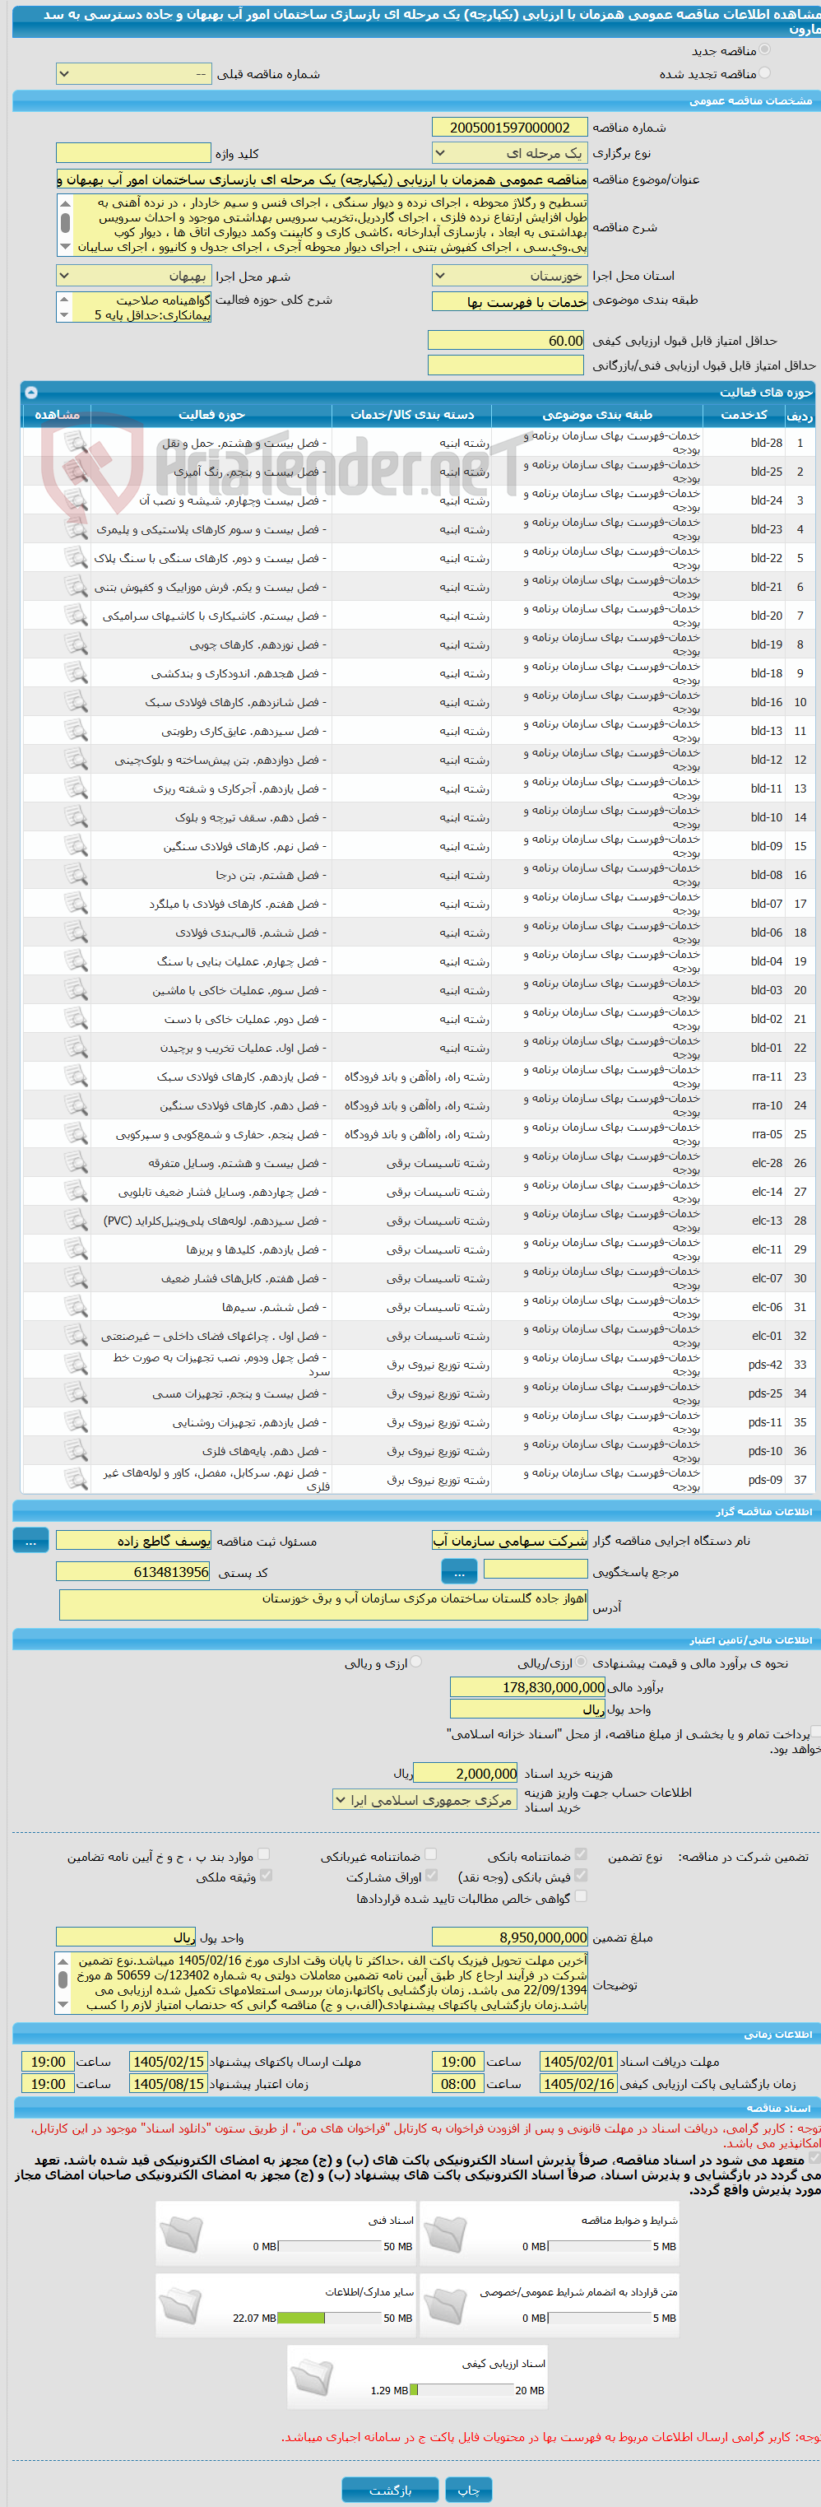Open view icon for row elc-28

point(75,1163)
